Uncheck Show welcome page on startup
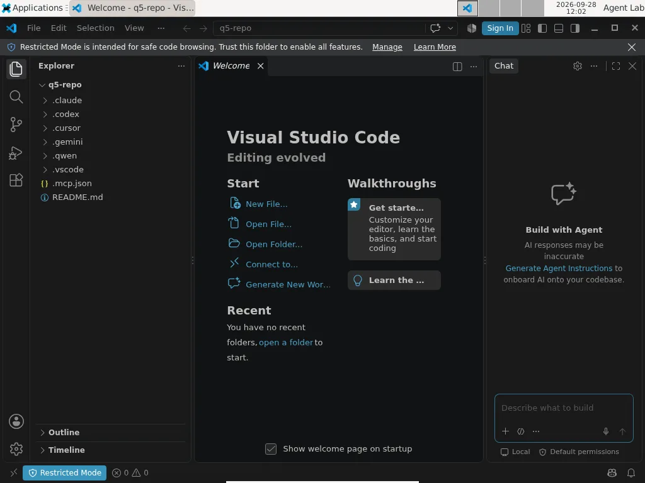The height and width of the screenshot is (483, 645). coord(271,449)
